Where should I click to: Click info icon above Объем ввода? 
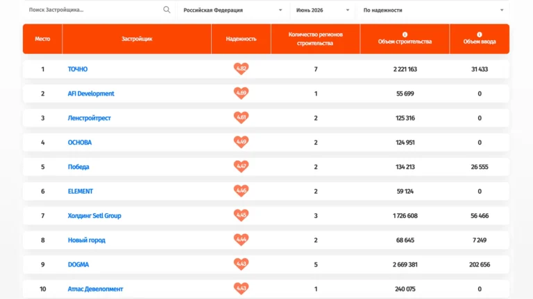click(480, 34)
